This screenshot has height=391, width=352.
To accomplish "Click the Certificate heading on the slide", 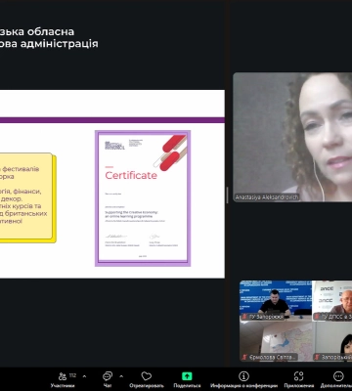I will pos(131,175).
